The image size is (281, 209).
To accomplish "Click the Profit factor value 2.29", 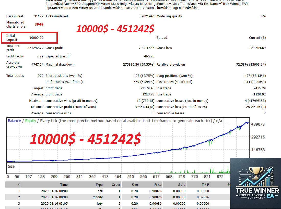I will click(40, 56).
